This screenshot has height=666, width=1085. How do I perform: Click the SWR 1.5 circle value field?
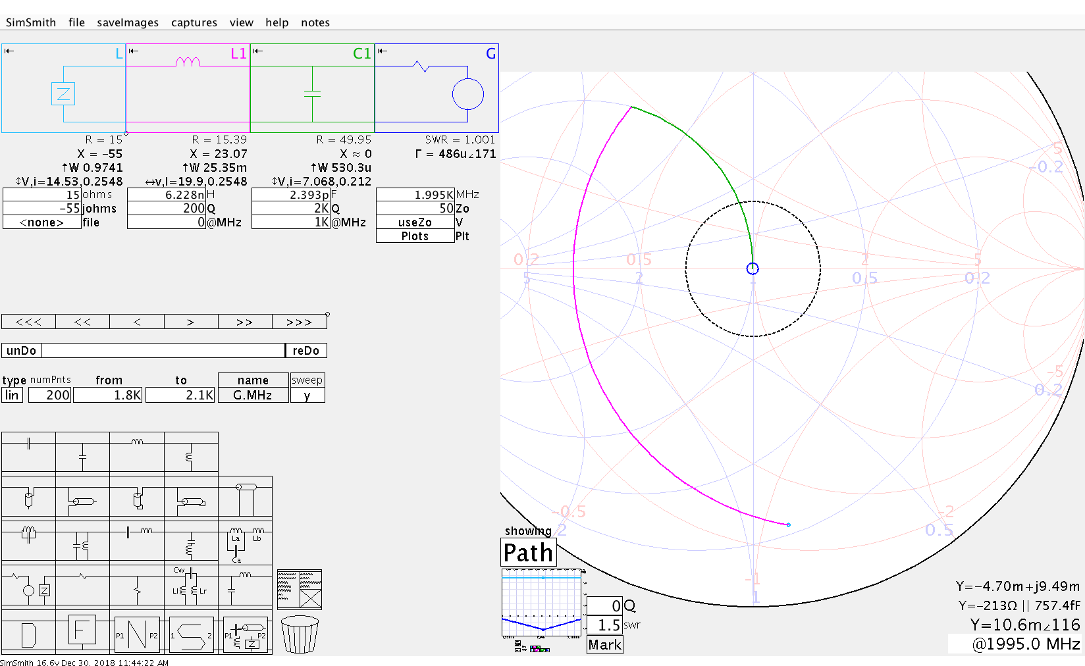[605, 625]
